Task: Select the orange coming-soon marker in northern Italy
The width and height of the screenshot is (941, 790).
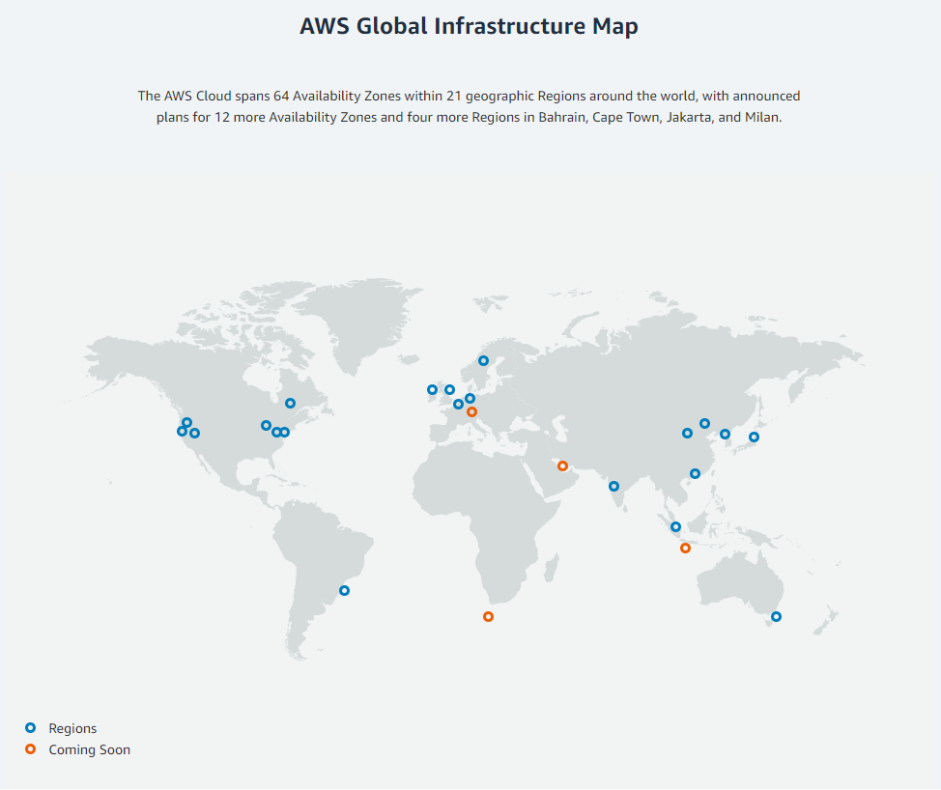Action: coord(471,411)
